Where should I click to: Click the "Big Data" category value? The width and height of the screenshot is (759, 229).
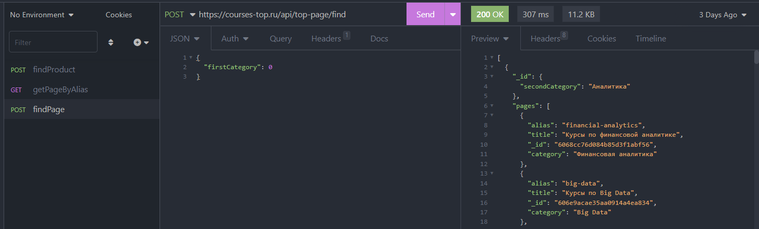(592, 212)
